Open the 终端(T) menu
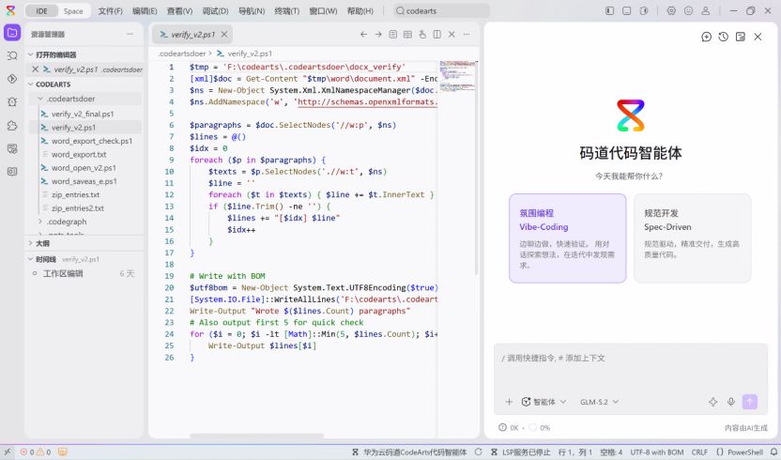The image size is (781, 460). coord(287,11)
